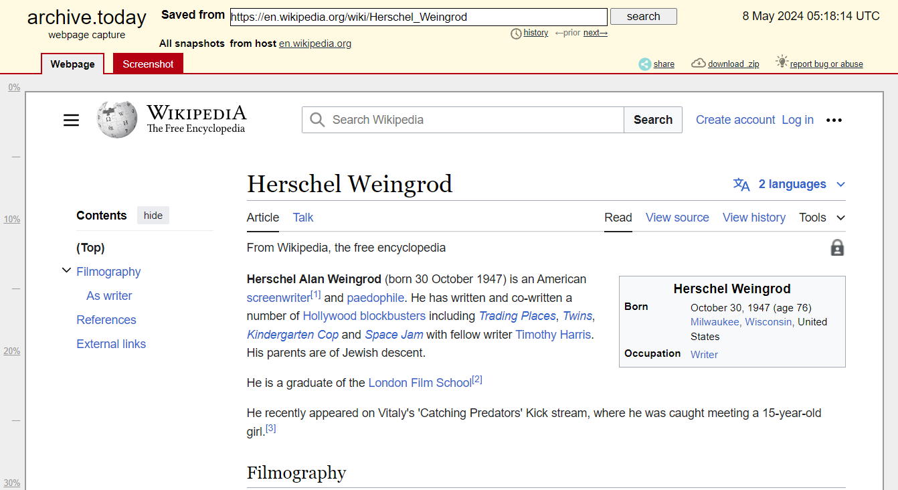Screen dimensions: 898x490
Task: Open the archive history link
Action: [x=536, y=33]
